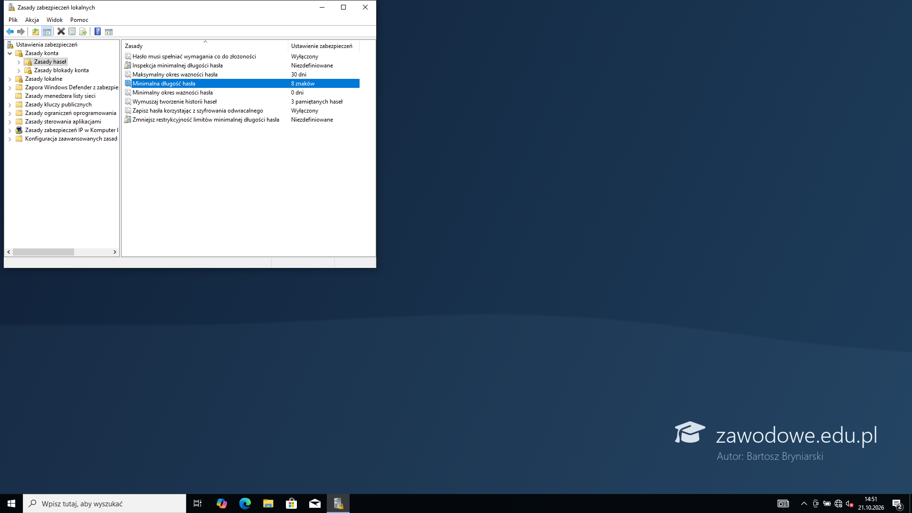Image resolution: width=912 pixels, height=513 pixels.
Task: Collapse the Zasady konta tree node
Action: [x=9, y=53]
